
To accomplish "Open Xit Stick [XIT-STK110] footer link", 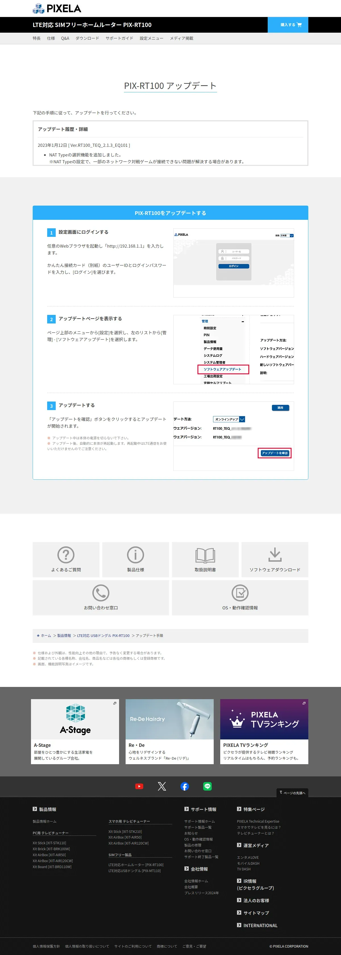I will (x=49, y=843).
